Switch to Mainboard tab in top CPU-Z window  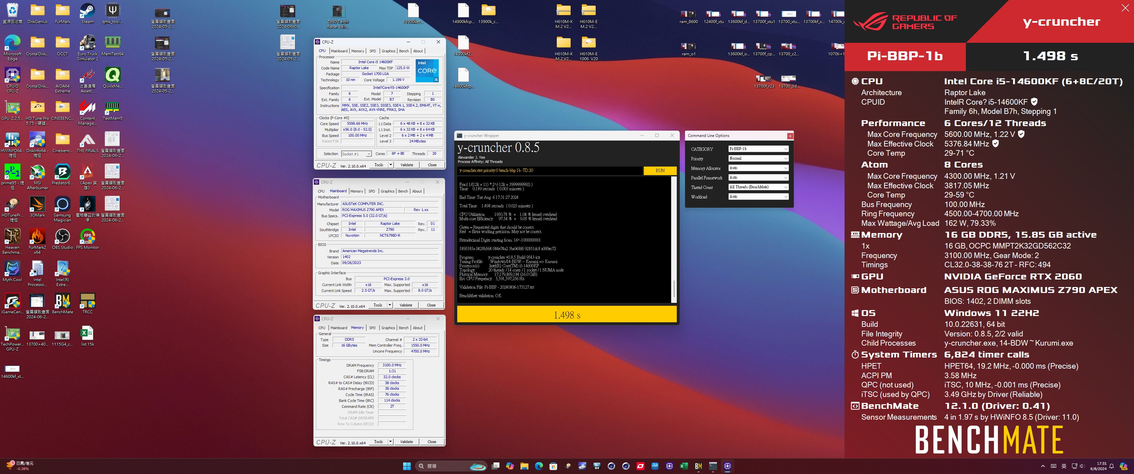click(x=339, y=51)
